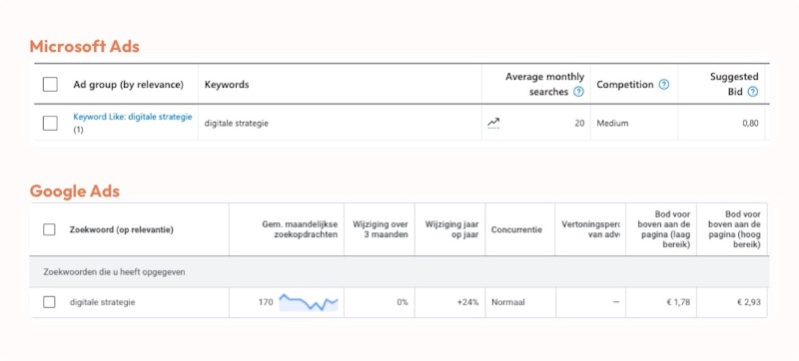Click the 20 monthly searches value

pyautogui.click(x=579, y=123)
